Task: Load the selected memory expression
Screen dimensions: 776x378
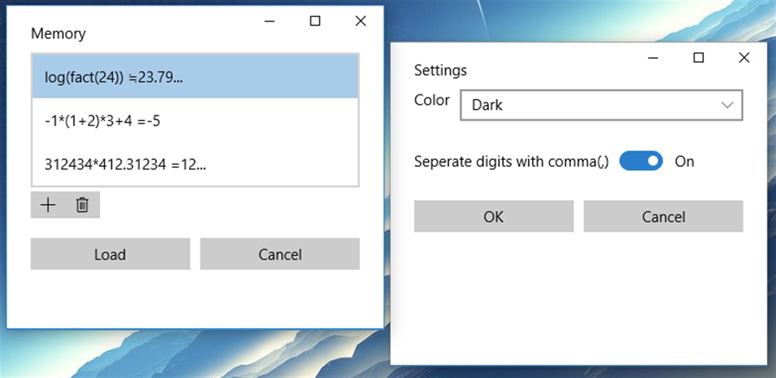Action: coord(110,254)
